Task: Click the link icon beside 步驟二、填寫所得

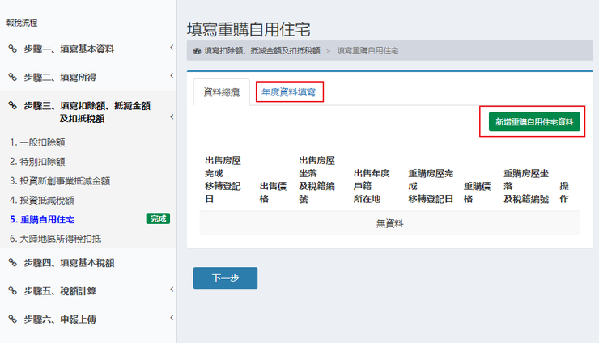Action: click(12, 77)
